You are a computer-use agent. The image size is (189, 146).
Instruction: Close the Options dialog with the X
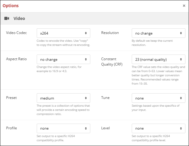[184, 6]
